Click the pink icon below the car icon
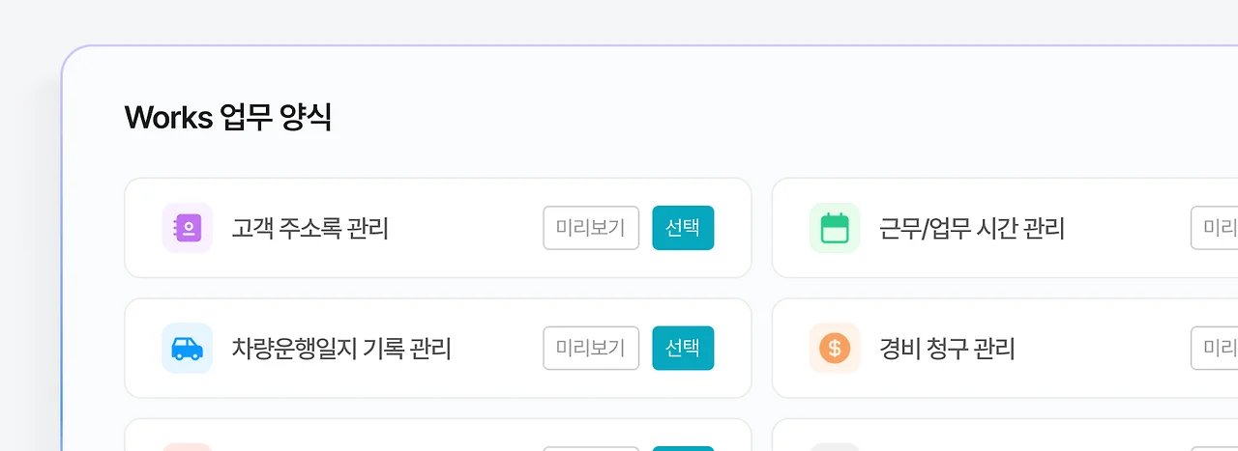This screenshot has height=451, width=1238. (x=188, y=446)
